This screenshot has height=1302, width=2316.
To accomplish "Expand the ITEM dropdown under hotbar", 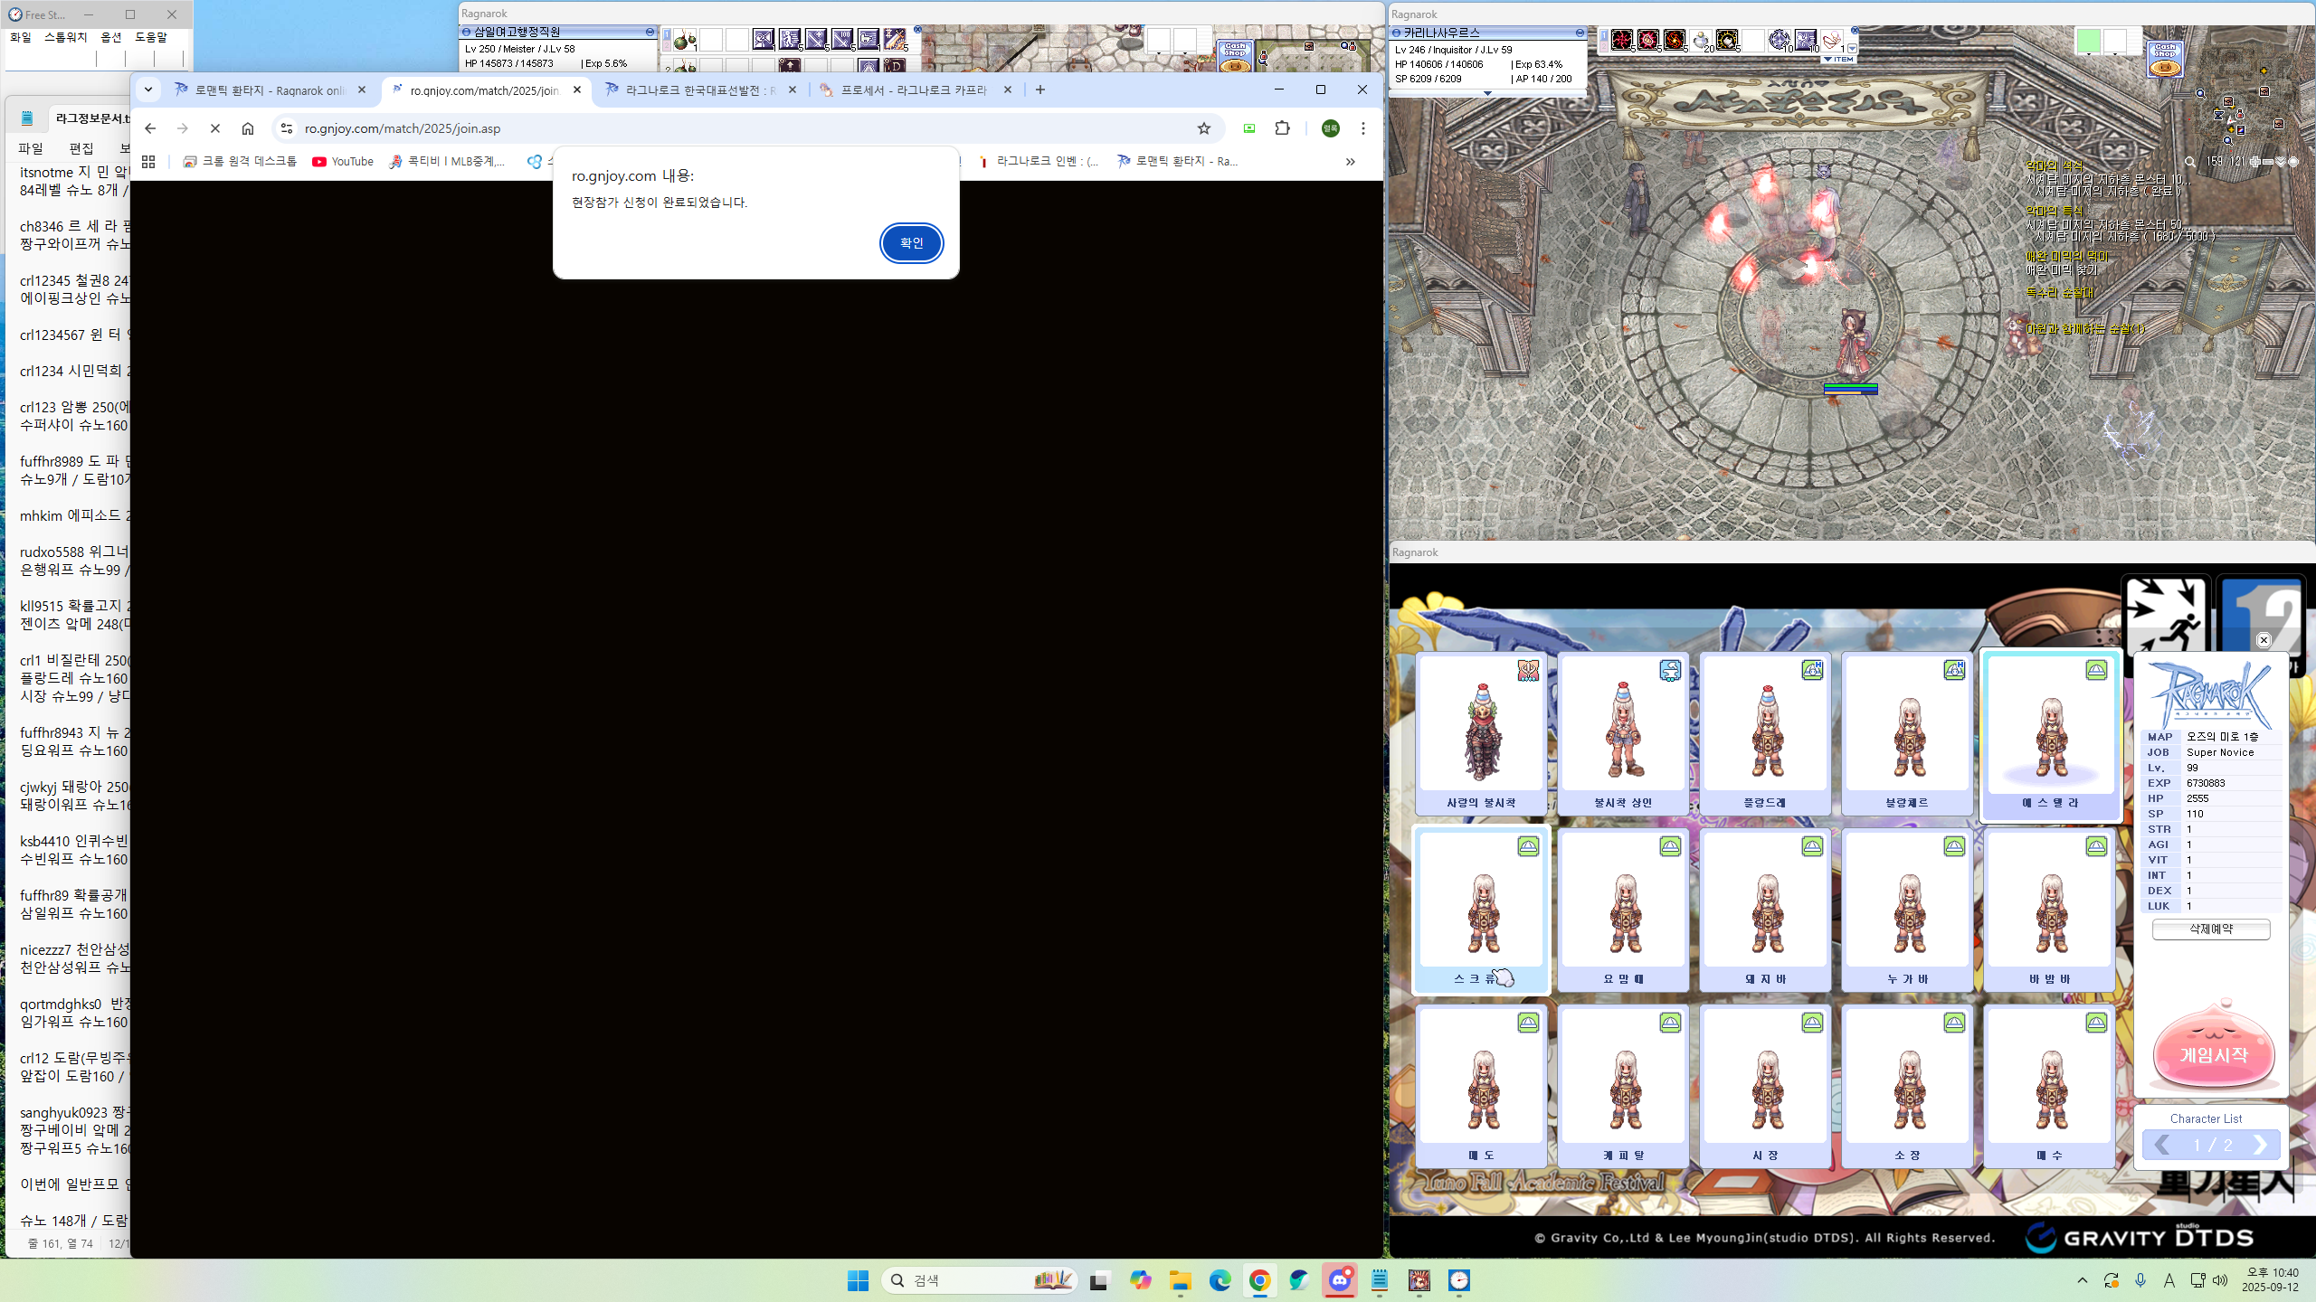I will coord(1838,60).
